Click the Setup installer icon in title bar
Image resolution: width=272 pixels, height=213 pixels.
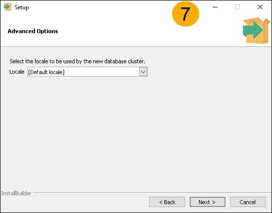click(7, 7)
